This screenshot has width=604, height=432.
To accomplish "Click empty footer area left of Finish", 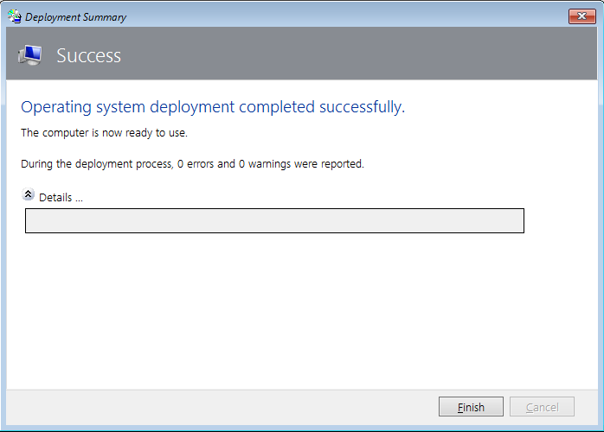I will click(x=216, y=407).
